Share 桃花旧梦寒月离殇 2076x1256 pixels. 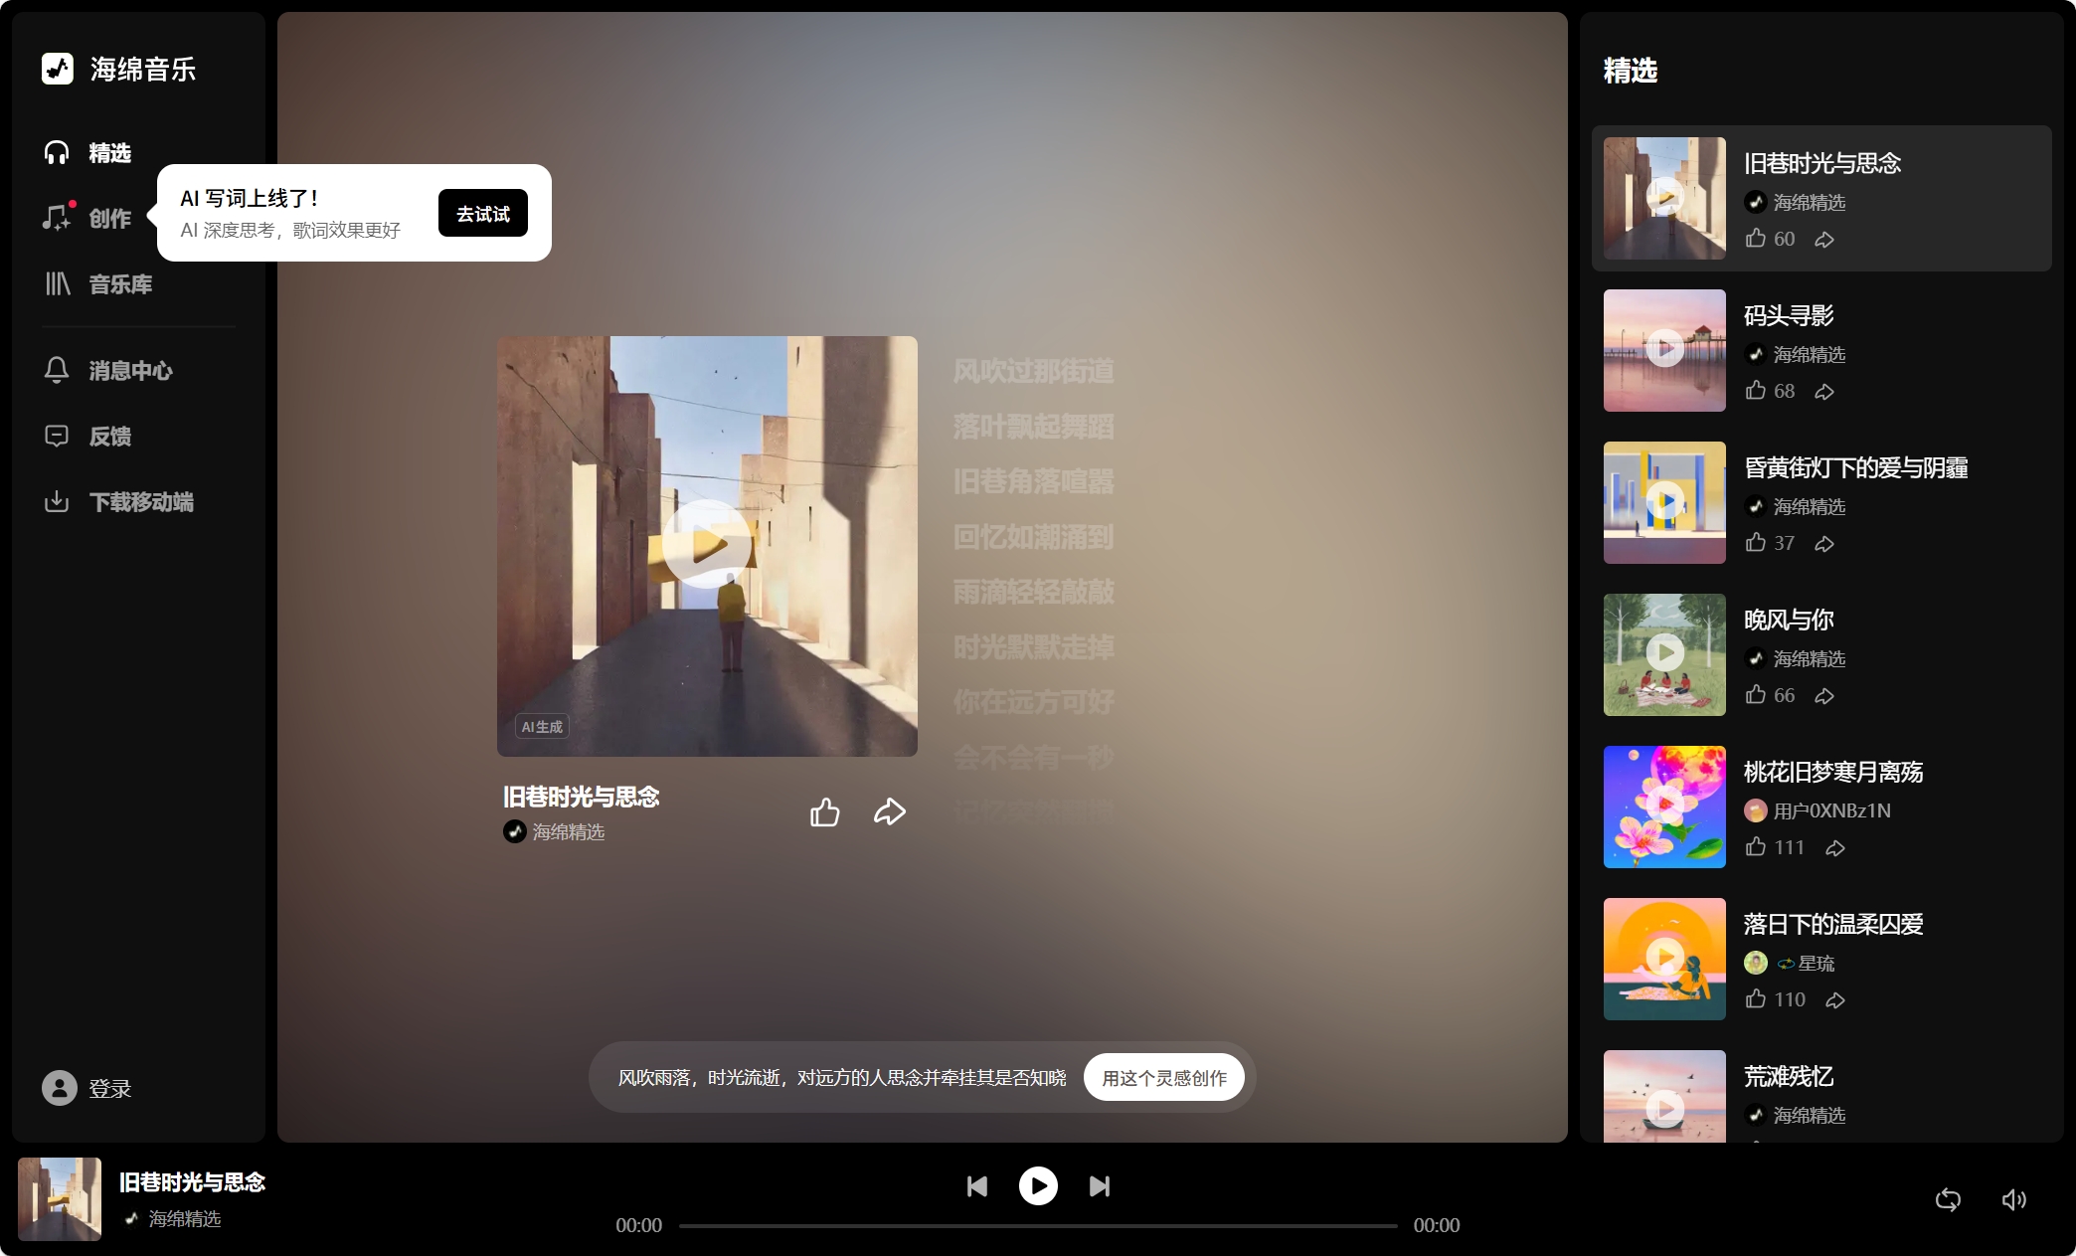1835,847
